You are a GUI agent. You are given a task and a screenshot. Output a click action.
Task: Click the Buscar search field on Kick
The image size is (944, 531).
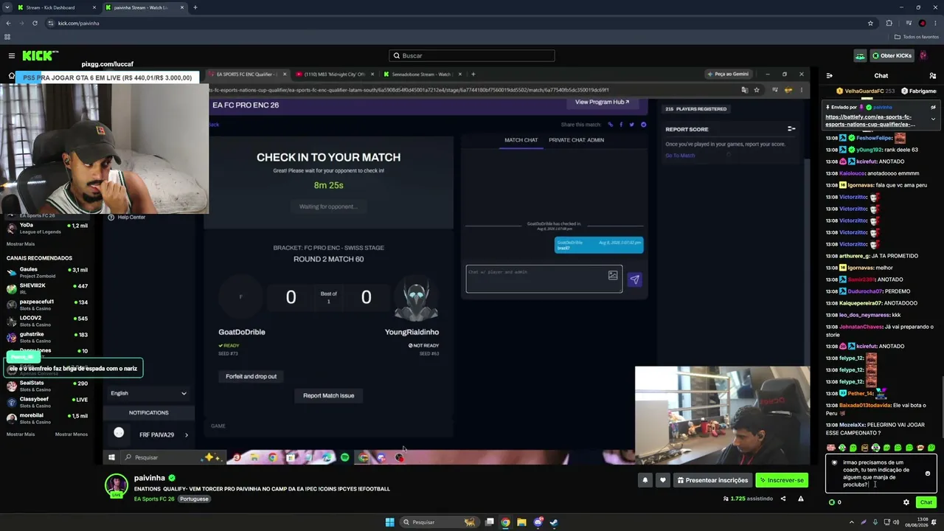(x=472, y=55)
